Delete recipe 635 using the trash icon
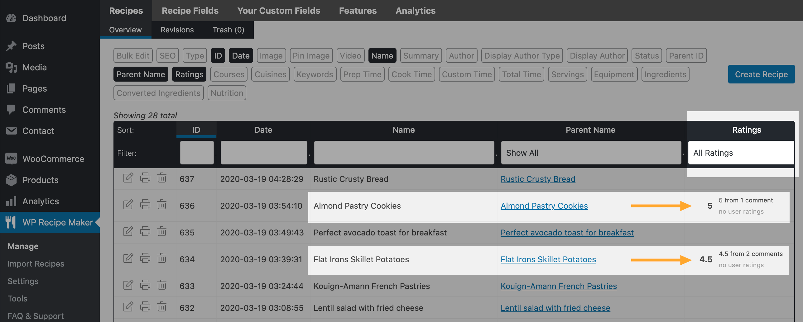This screenshot has width=803, height=322. pyautogui.click(x=161, y=231)
